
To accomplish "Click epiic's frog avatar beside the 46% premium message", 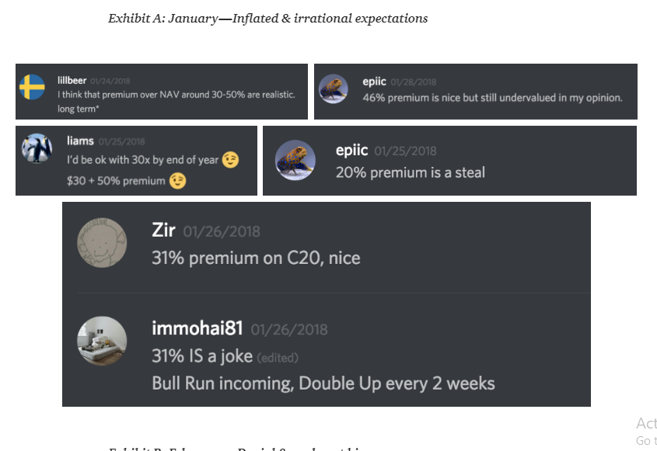I will click(x=333, y=88).
